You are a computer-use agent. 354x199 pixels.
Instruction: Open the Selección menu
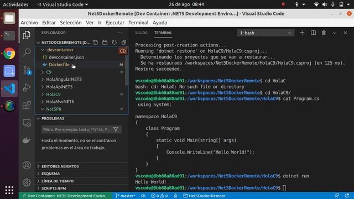click(71, 23)
